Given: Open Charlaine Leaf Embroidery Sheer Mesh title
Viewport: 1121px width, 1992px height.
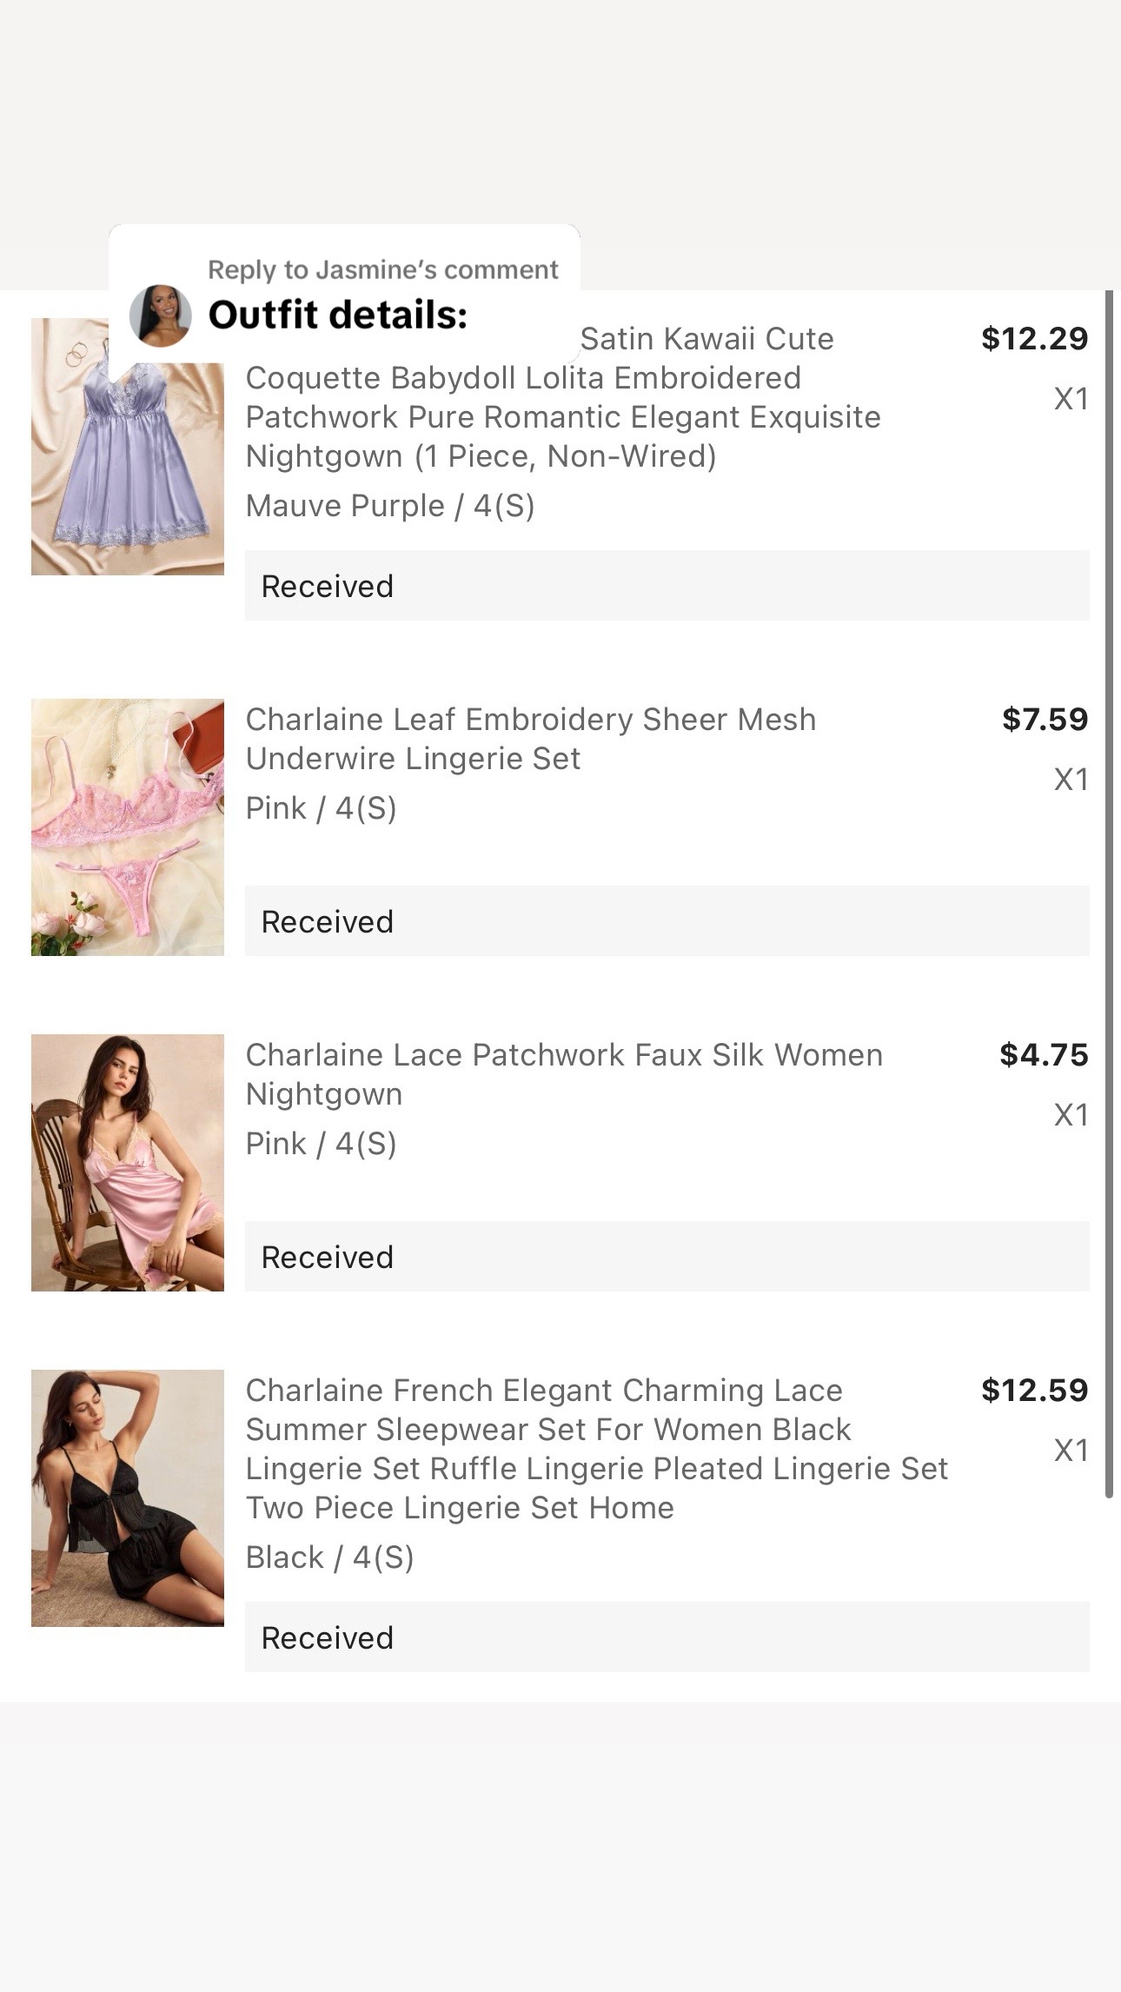Looking at the screenshot, I should pos(531,739).
